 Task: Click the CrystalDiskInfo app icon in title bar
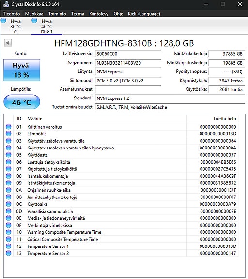pyautogui.click(x=6, y=4)
